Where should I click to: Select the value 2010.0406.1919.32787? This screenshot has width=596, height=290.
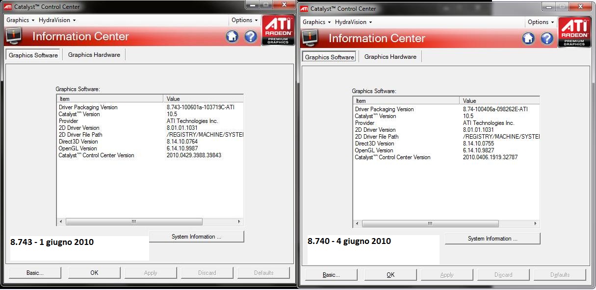[490, 157]
